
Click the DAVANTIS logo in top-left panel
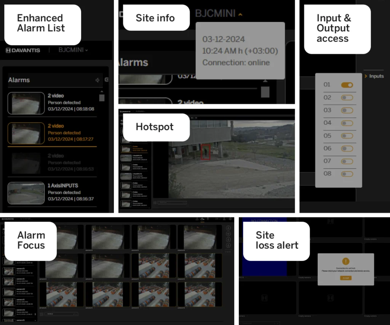click(x=23, y=50)
